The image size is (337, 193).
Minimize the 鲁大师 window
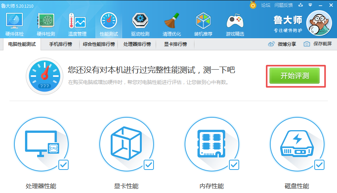pos(320,5)
